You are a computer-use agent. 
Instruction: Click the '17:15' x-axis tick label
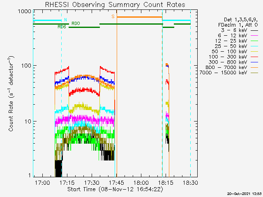pos(67,183)
